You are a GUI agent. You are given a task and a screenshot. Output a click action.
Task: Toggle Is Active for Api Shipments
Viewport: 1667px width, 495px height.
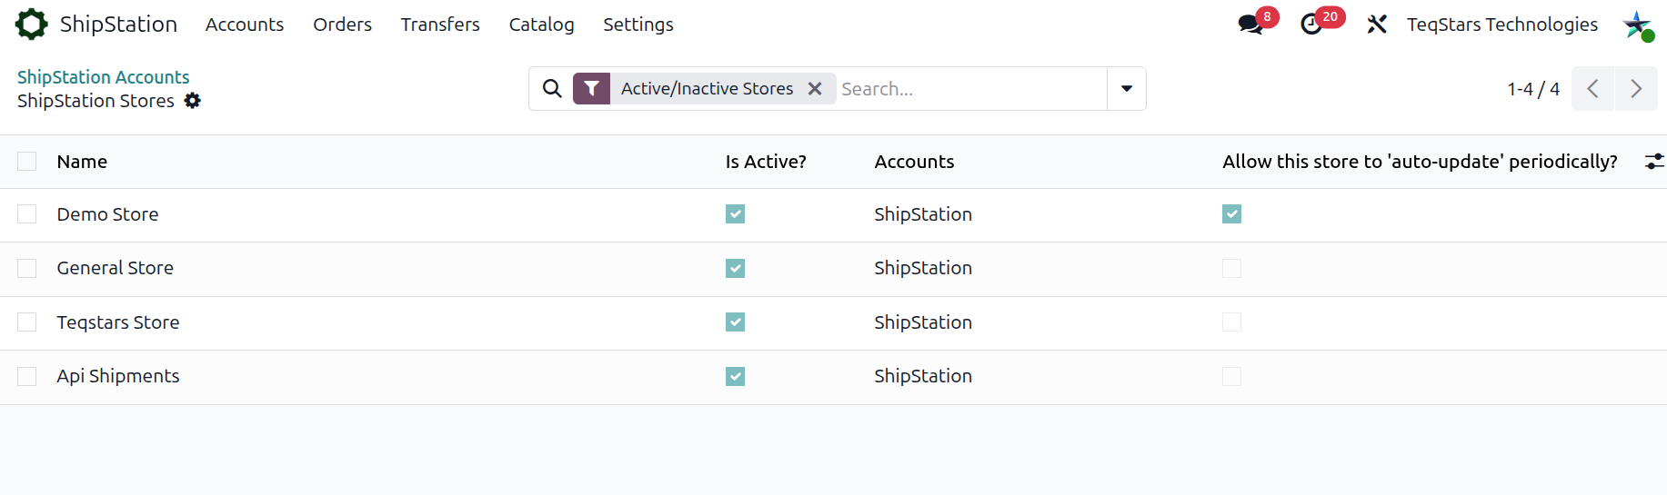[x=735, y=376]
